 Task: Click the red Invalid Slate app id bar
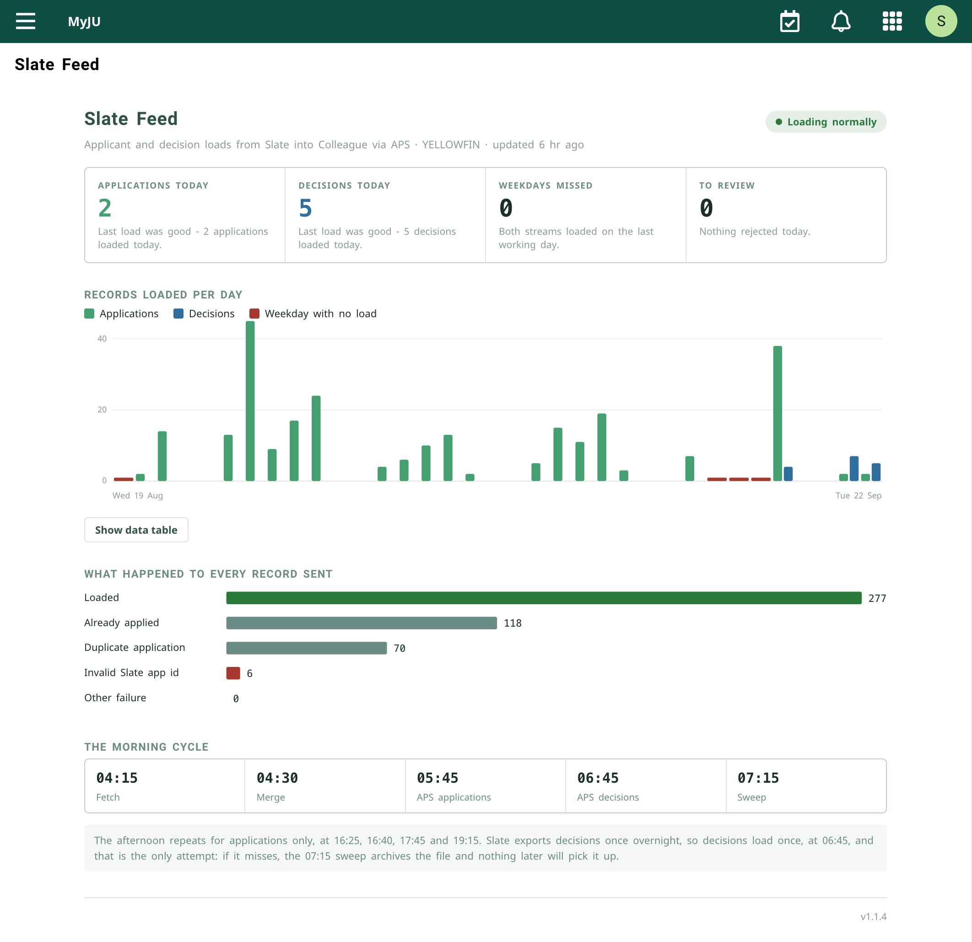point(233,673)
